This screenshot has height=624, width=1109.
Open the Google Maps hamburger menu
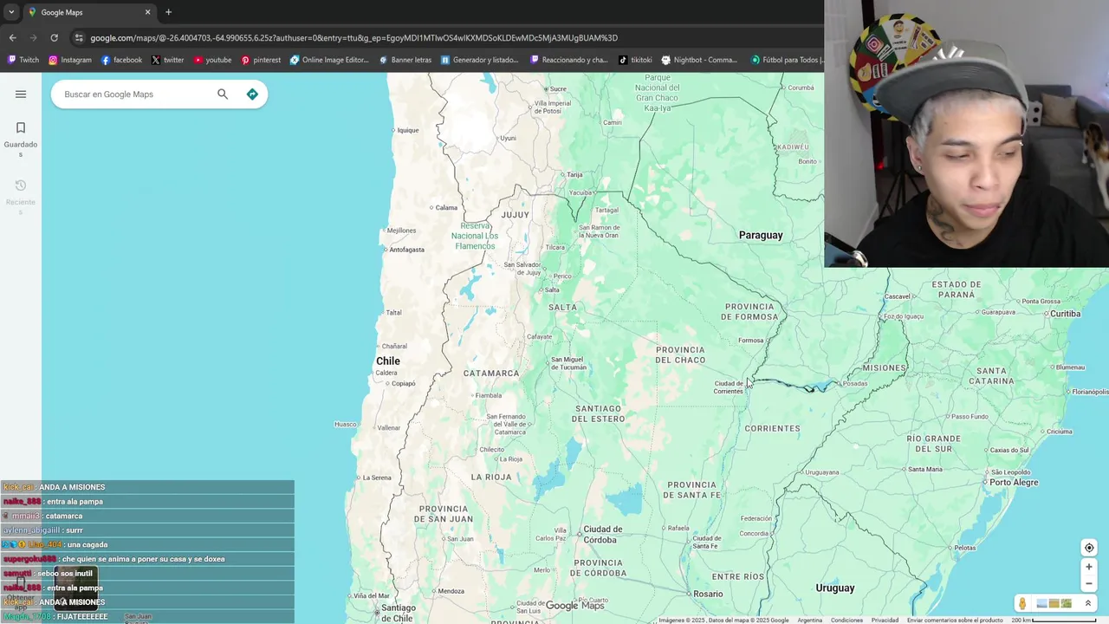pyautogui.click(x=21, y=94)
